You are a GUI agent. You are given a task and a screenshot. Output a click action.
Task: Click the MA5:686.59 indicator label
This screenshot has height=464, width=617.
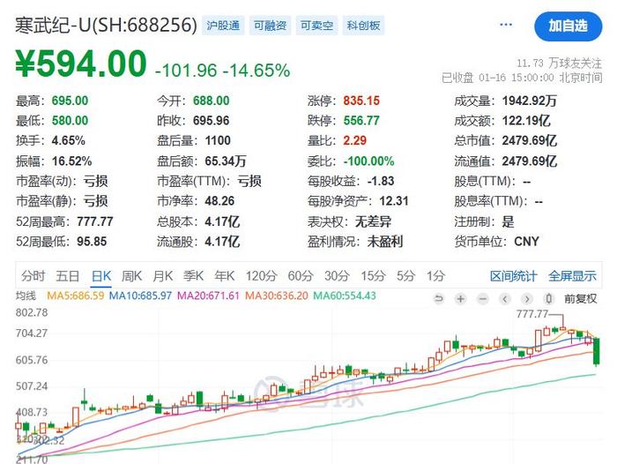(x=76, y=296)
